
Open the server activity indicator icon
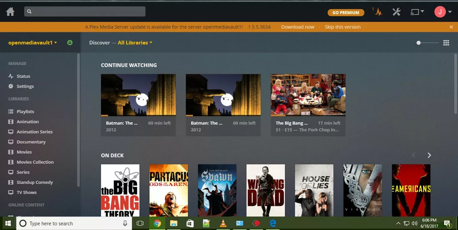378,12
